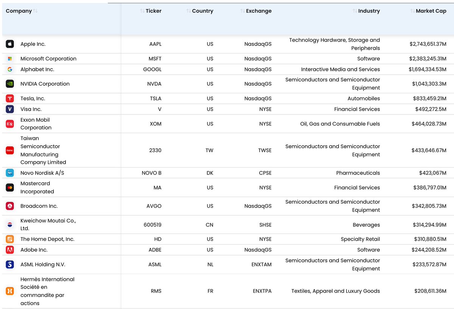454x309 pixels.
Task: Click the Pharmaceuticals industry cell
Action: (x=358, y=173)
